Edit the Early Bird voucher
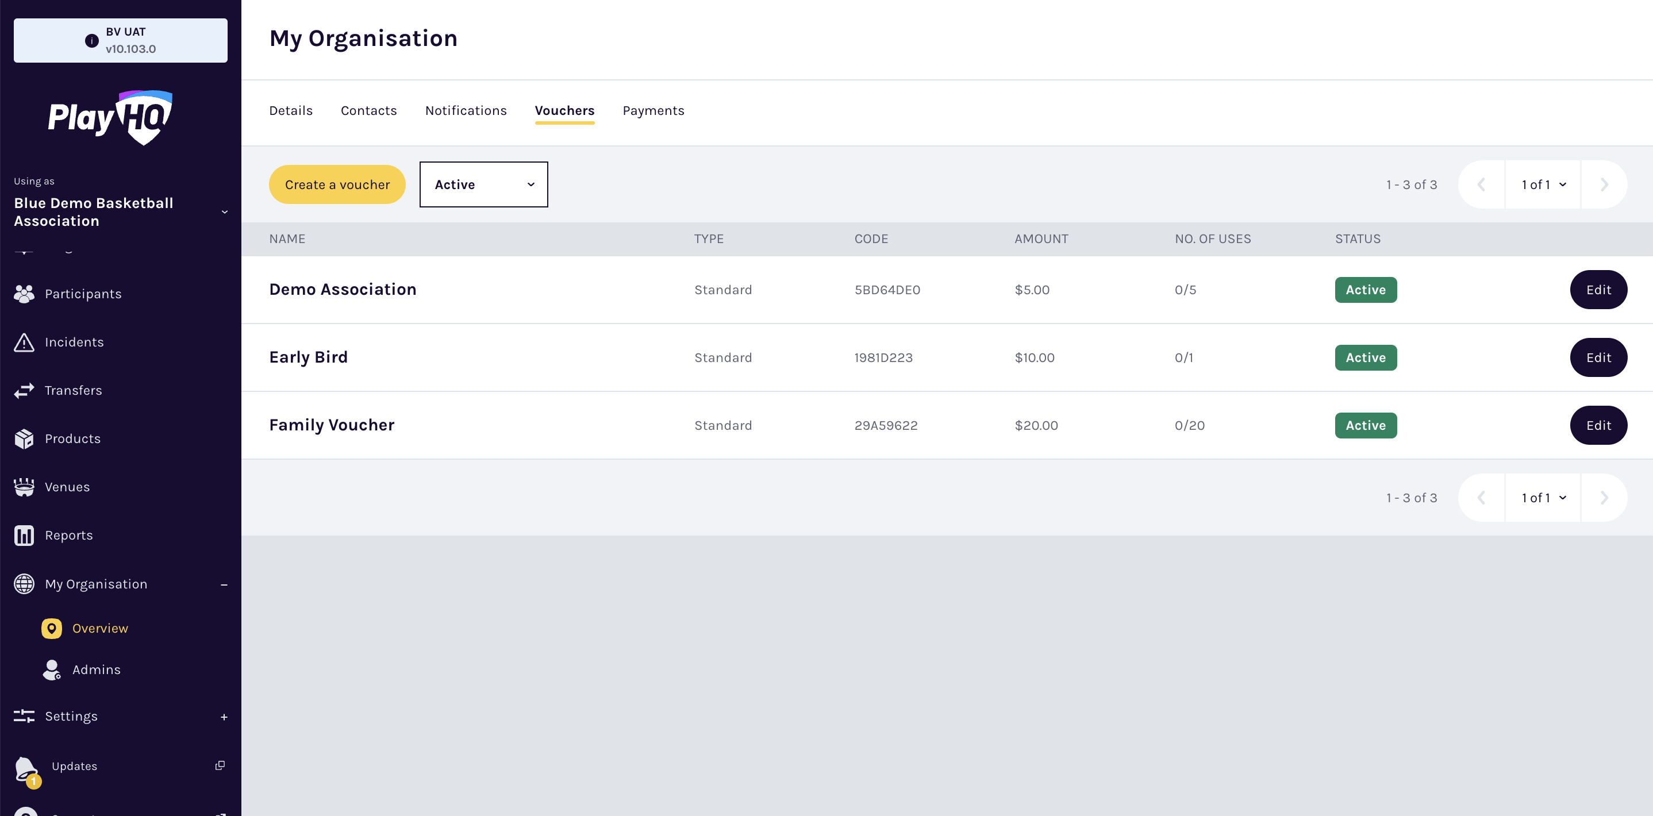This screenshot has width=1653, height=816. (x=1598, y=357)
